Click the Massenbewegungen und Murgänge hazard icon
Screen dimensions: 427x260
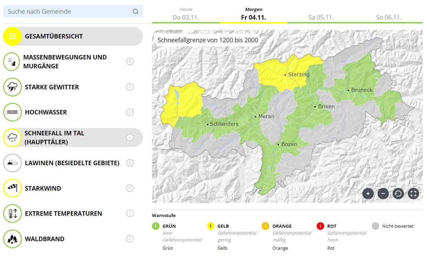click(x=12, y=61)
